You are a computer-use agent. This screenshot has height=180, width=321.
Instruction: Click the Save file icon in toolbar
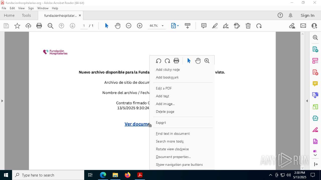pyautogui.click(x=6, y=26)
